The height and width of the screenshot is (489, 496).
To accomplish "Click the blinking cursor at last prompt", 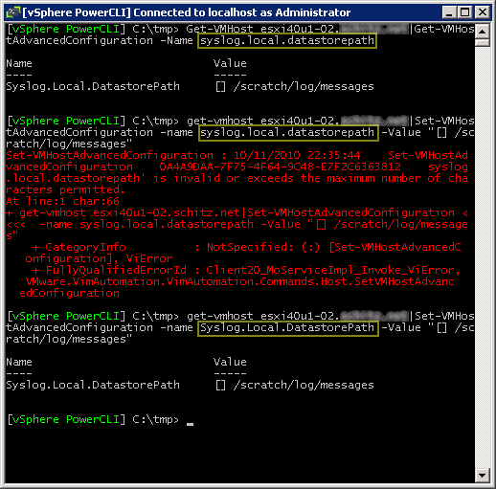I will click(190, 424).
